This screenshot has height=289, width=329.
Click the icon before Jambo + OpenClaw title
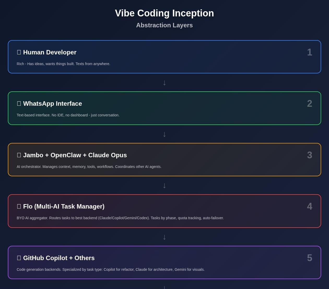click(19, 155)
